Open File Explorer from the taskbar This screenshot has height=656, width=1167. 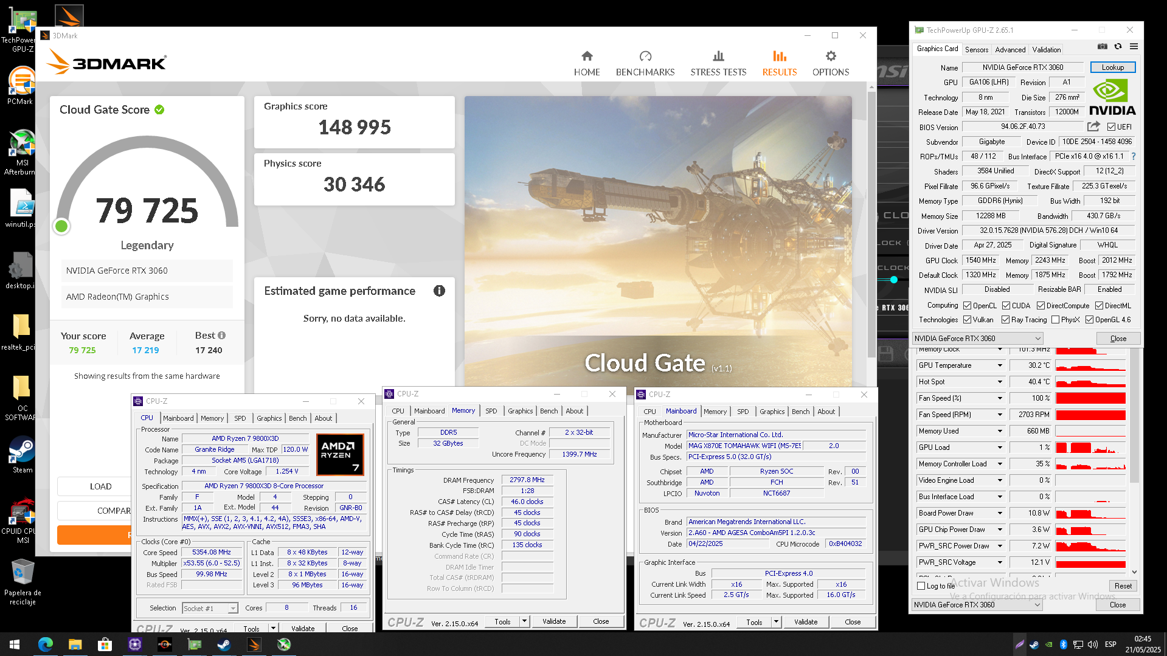click(x=75, y=644)
